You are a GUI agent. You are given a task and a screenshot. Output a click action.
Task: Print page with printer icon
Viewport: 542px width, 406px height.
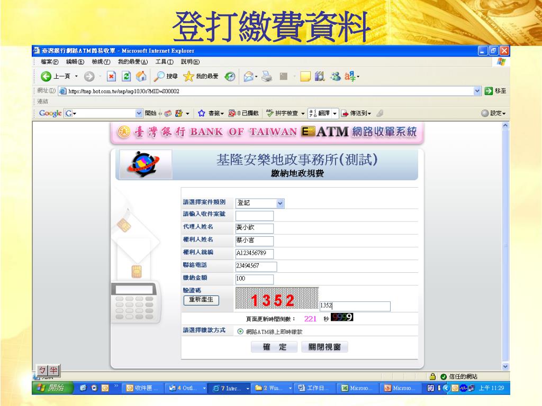[x=267, y=76]
